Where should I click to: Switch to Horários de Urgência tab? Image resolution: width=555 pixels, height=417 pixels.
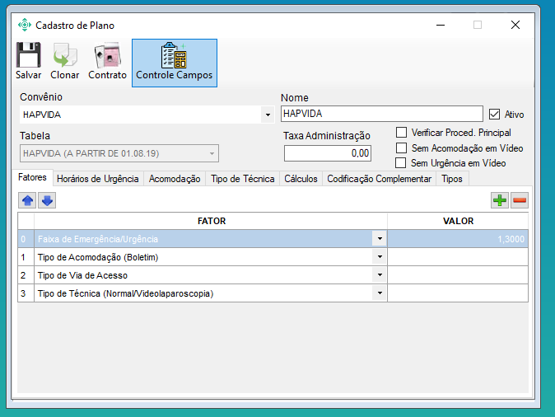click(97, 179)
